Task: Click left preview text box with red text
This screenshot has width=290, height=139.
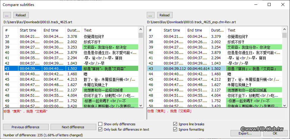Action: click(73, 114)
